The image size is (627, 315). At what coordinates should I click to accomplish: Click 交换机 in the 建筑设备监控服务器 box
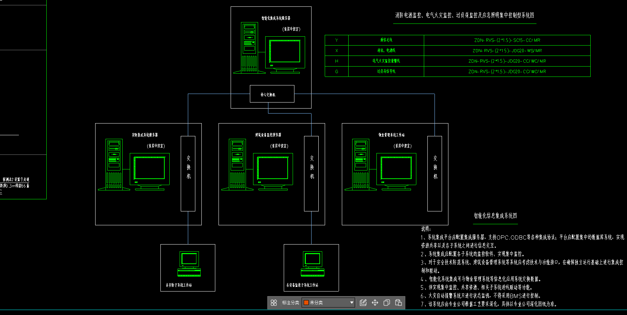pos(312,167)
